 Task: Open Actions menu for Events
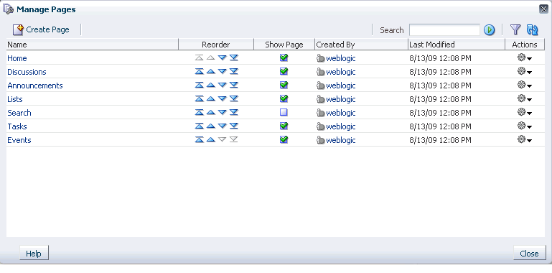pos(525,140)
